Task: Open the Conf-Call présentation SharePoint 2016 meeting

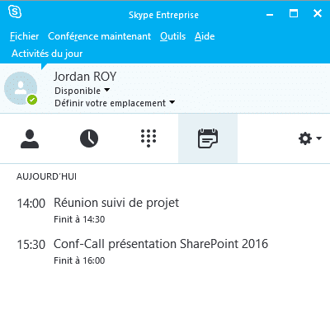Action: click(161, 244)
